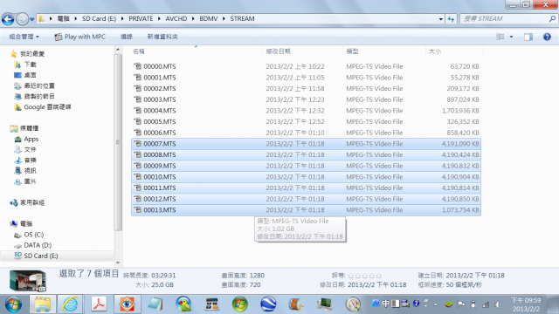
Task: Go back using the Back arrow button
Action: coord(8,19)
